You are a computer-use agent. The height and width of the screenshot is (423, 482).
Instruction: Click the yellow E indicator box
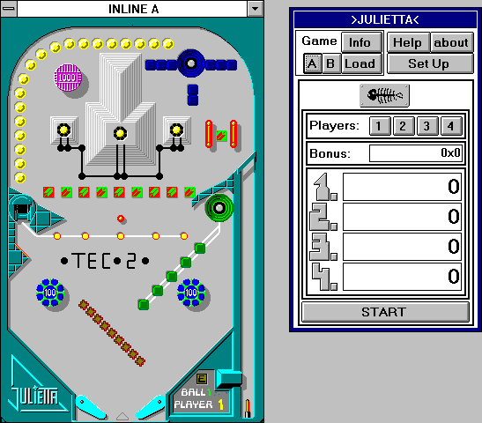(202, 379)
